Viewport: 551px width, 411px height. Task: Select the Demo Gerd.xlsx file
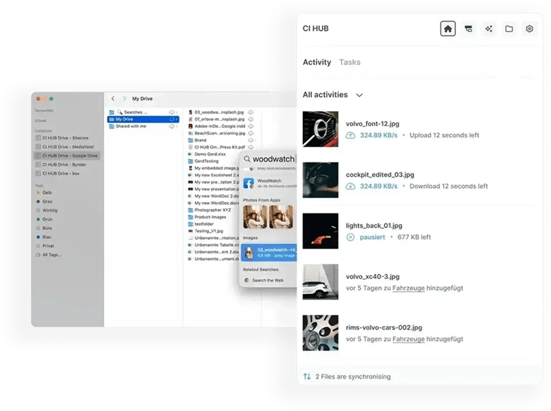[x=207, y=154]
